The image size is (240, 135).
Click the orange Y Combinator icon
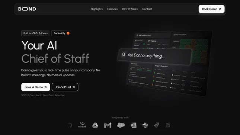68,33
